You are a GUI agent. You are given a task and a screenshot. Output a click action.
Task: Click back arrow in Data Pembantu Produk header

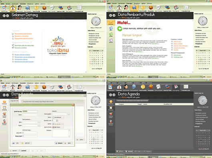tap(110, 16)
